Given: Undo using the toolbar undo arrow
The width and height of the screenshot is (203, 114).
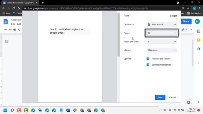Looking at the screenshot, I should pos(6,30).
